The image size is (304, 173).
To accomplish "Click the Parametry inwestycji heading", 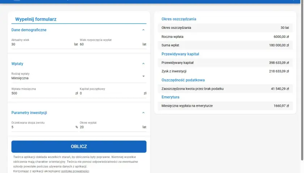I will [x=29, y=113].
